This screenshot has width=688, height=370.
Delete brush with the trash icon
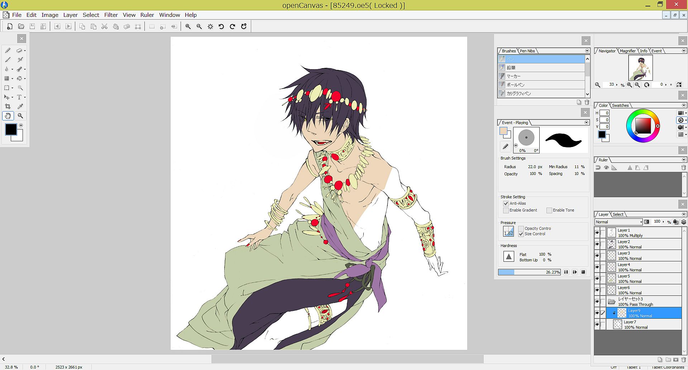coord(587,102)
